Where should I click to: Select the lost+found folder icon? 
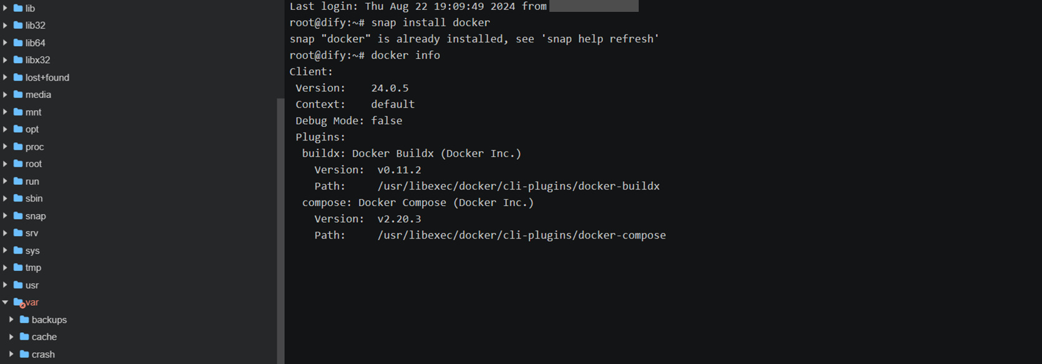coord(18,77)
